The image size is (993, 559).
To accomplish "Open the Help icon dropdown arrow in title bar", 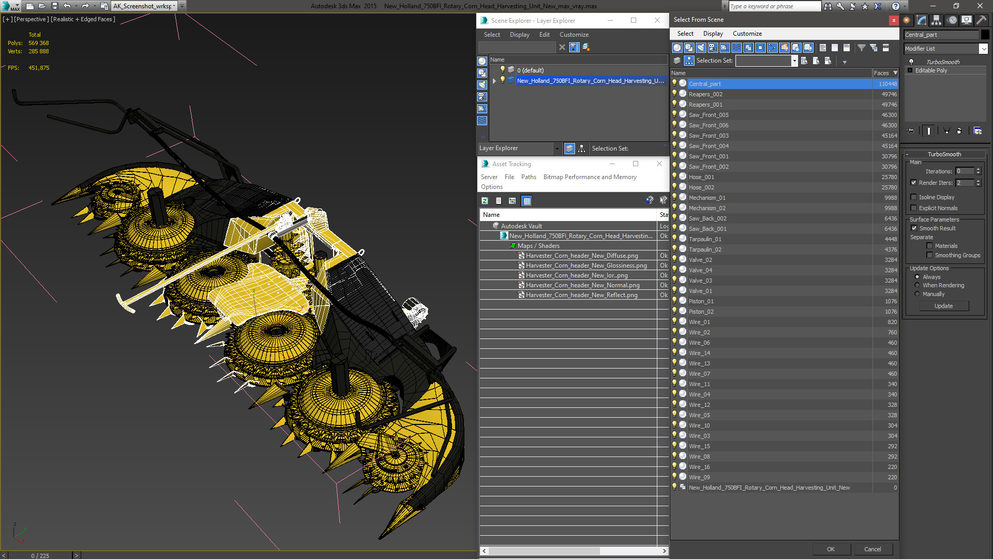I will [904, 6].
